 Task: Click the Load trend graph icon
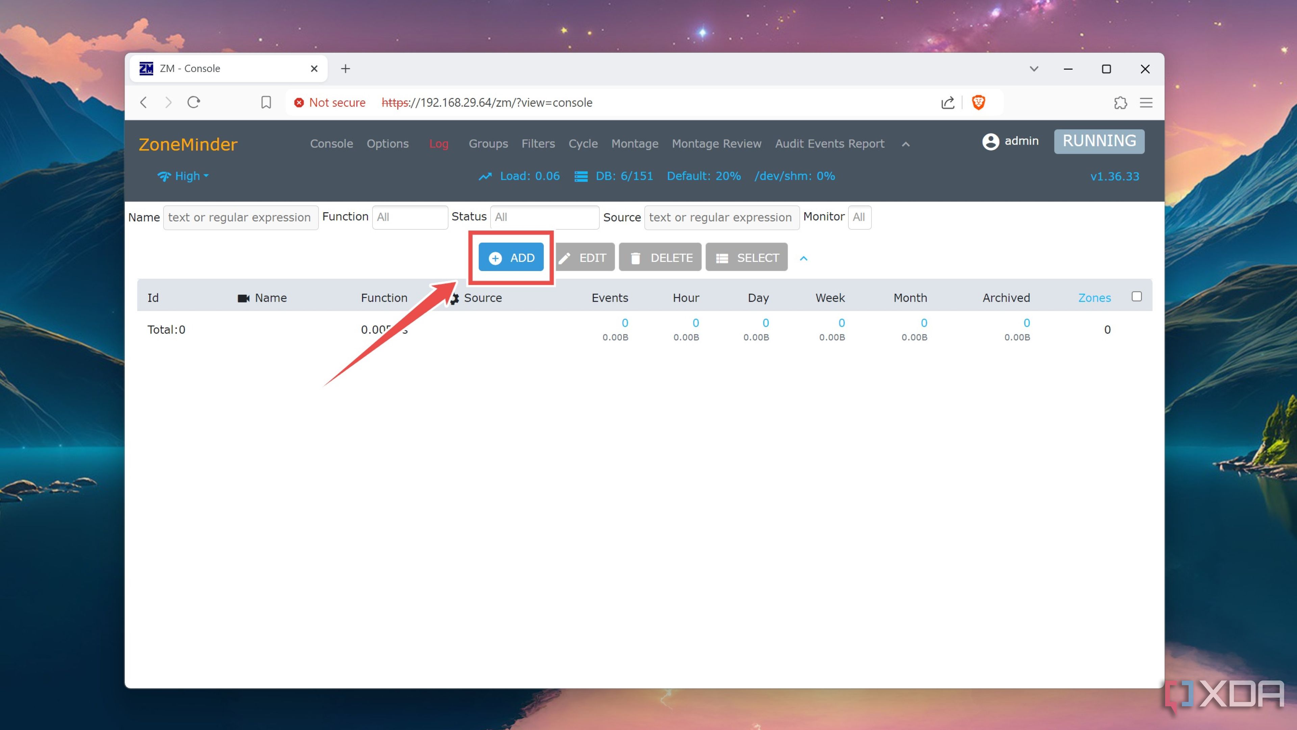click(x=485, y=176)
